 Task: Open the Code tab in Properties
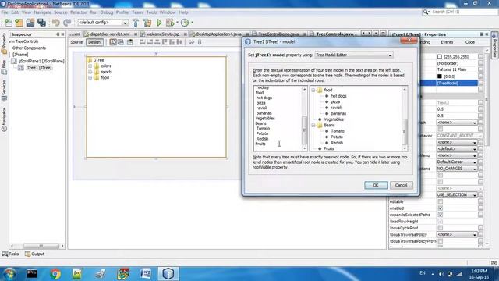(469, 42)
